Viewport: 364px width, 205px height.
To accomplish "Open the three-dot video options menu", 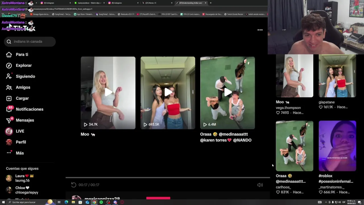I will [260, 30].
